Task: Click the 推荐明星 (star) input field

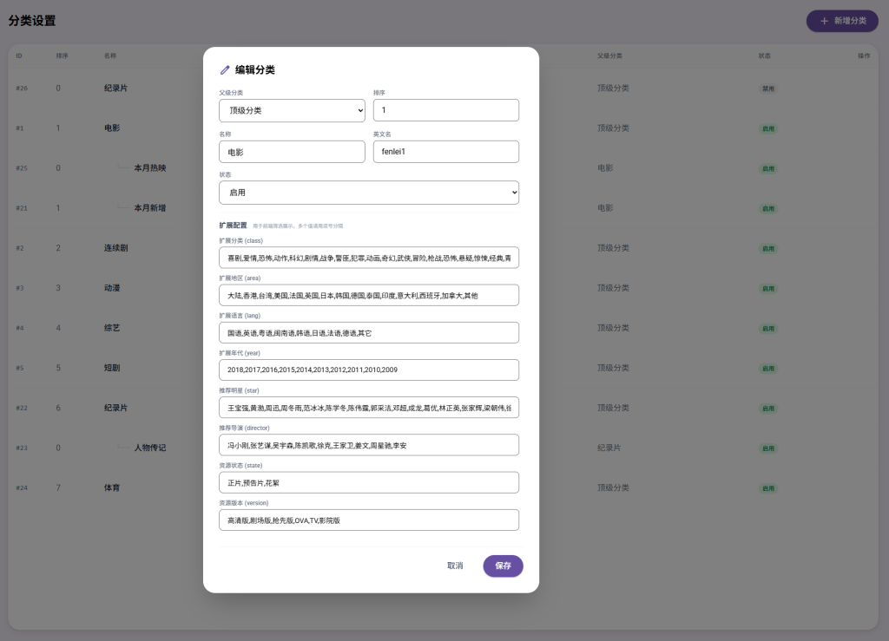Action: tap(369, 407)
